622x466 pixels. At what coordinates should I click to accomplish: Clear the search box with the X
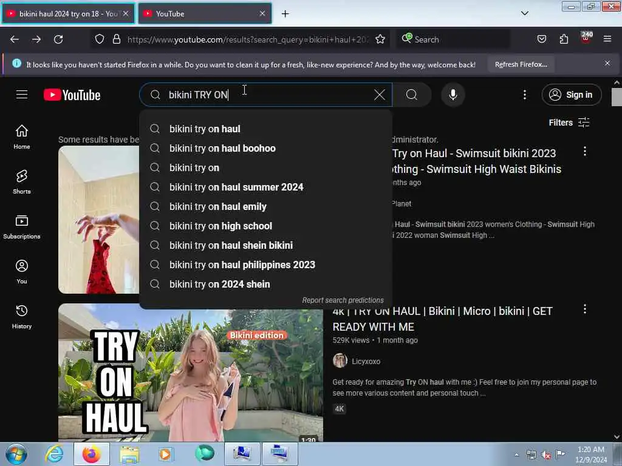click(380, 95)
